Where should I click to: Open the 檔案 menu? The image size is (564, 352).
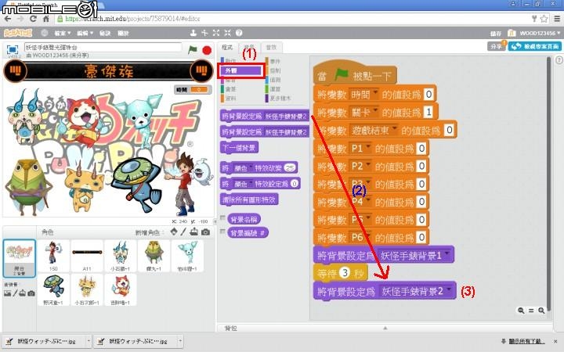[63, 33]
